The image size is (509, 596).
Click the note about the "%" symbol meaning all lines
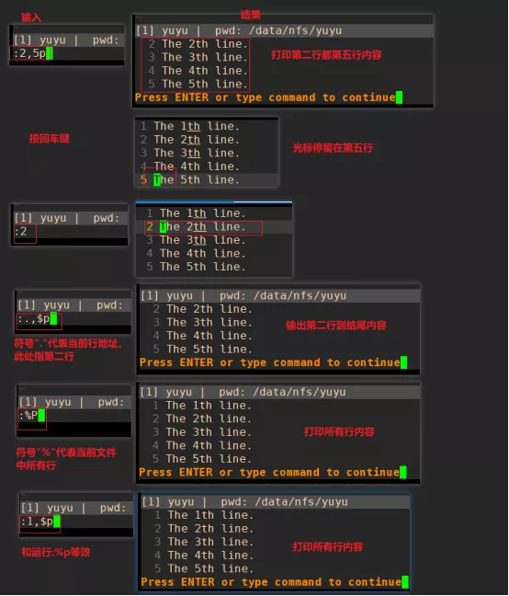[x=66, y=459]
